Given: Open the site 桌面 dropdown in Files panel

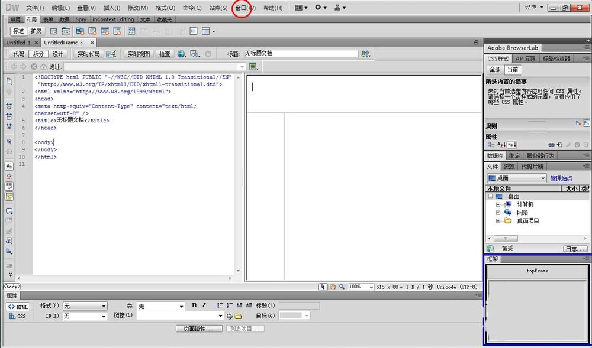Looking at the screenshot, I should (517, 178).
